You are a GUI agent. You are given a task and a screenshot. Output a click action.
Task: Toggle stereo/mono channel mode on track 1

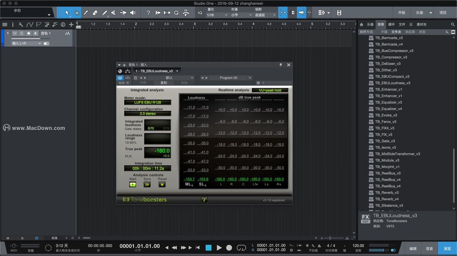pos(46,43)
